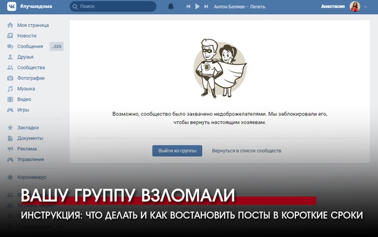The height and width of the screenshot is (237, 378).
Task: Open Музыка section
Action: coord(26,89)
